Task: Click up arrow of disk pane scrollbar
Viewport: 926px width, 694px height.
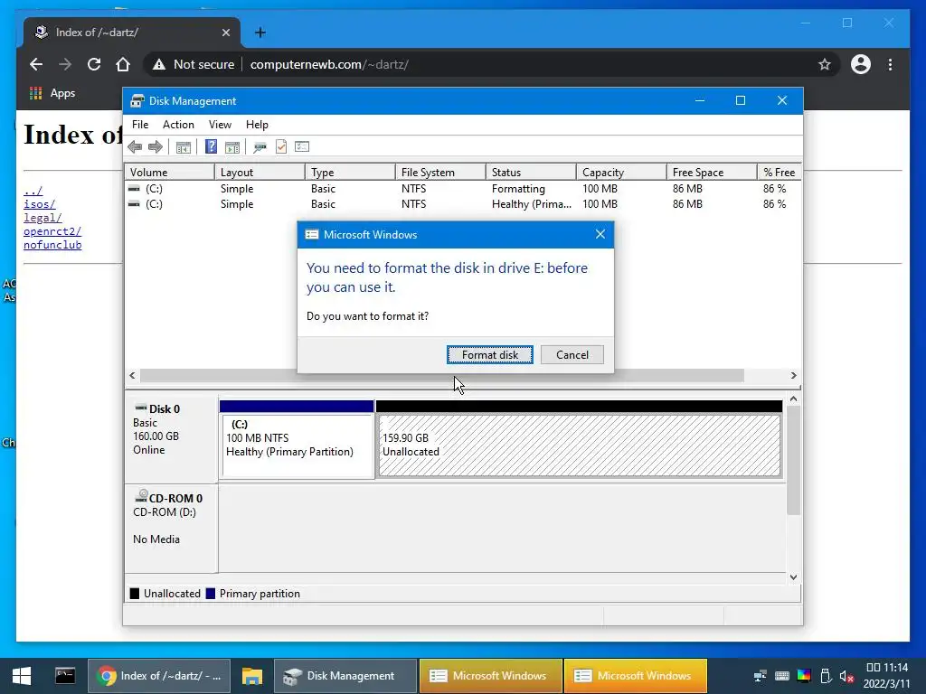Action: 793,399
